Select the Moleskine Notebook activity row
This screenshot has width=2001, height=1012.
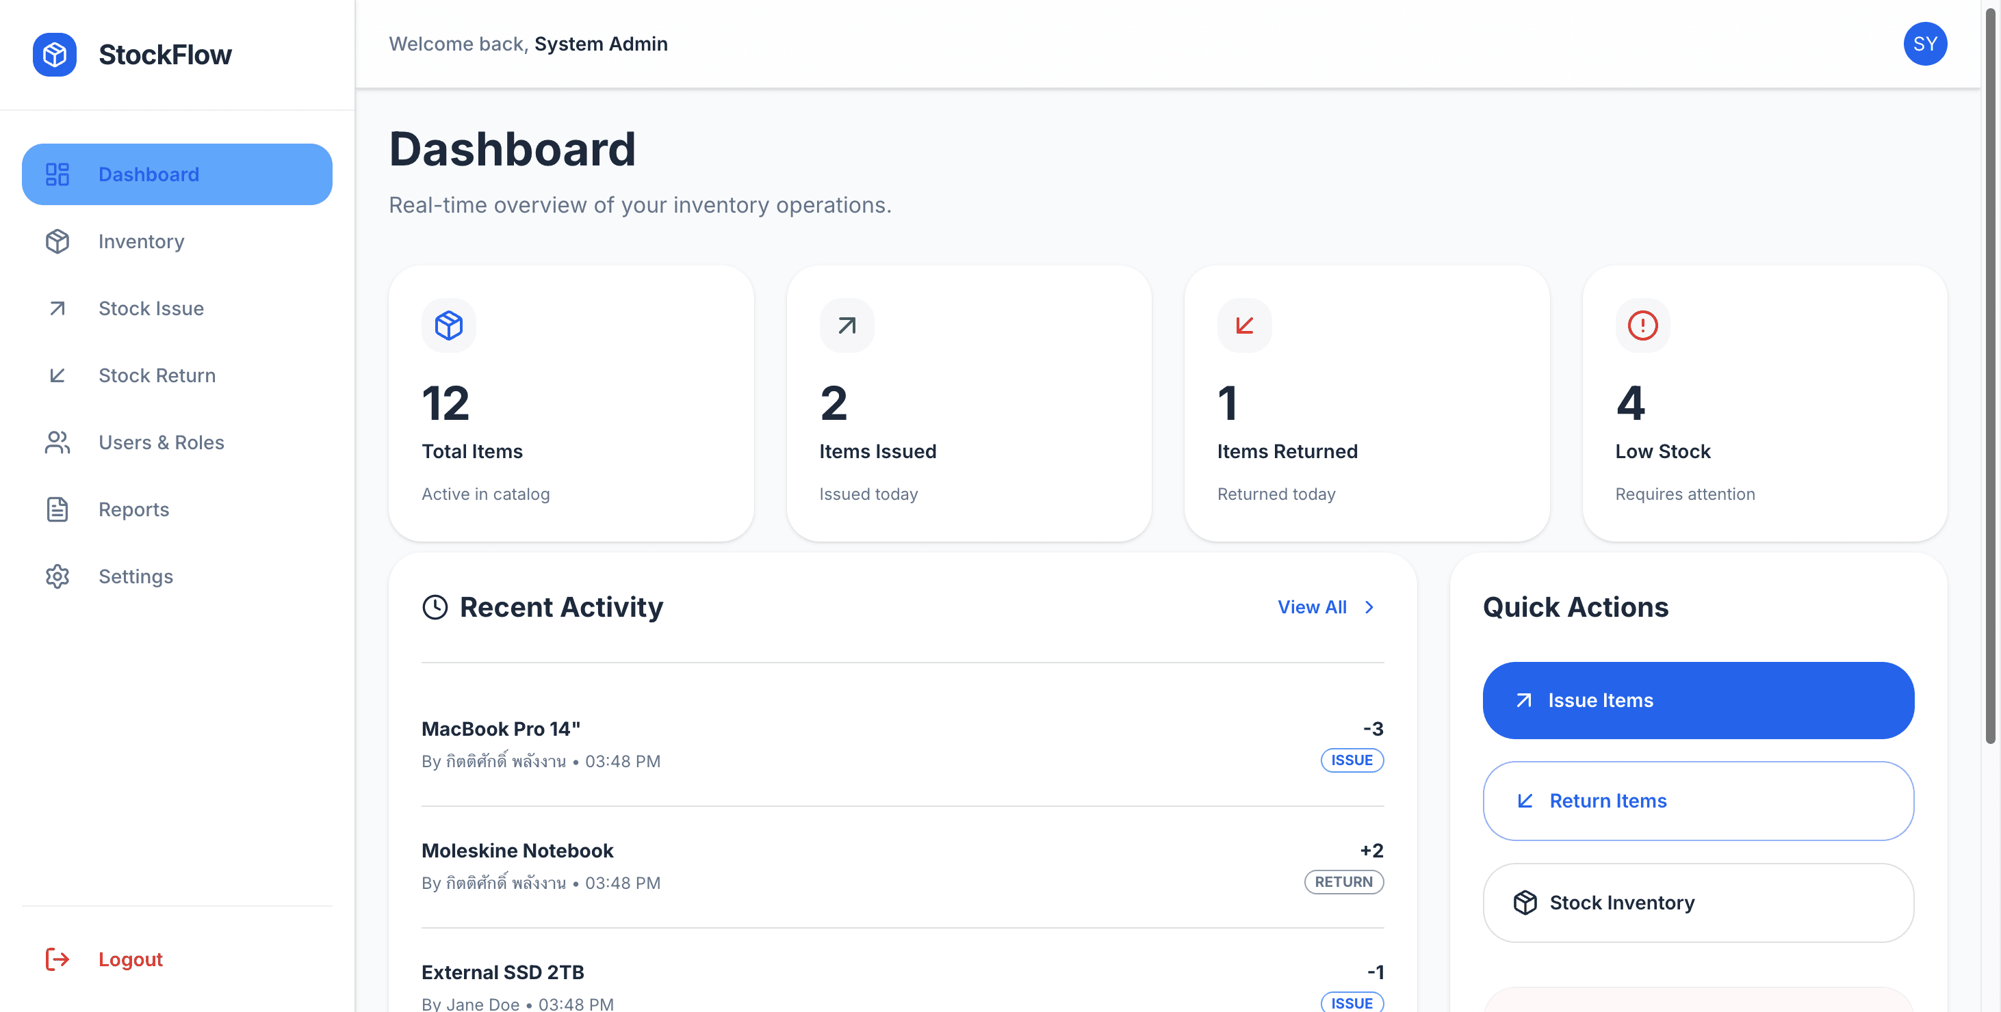tap(903, 866)
